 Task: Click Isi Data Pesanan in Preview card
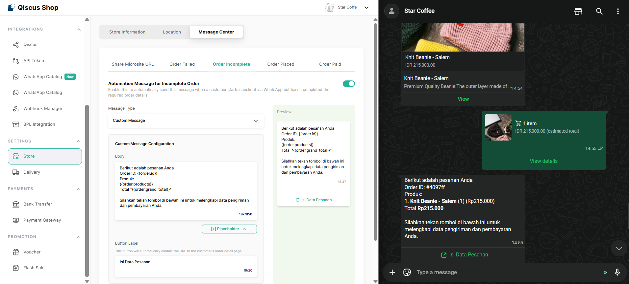tap(314, 200)
